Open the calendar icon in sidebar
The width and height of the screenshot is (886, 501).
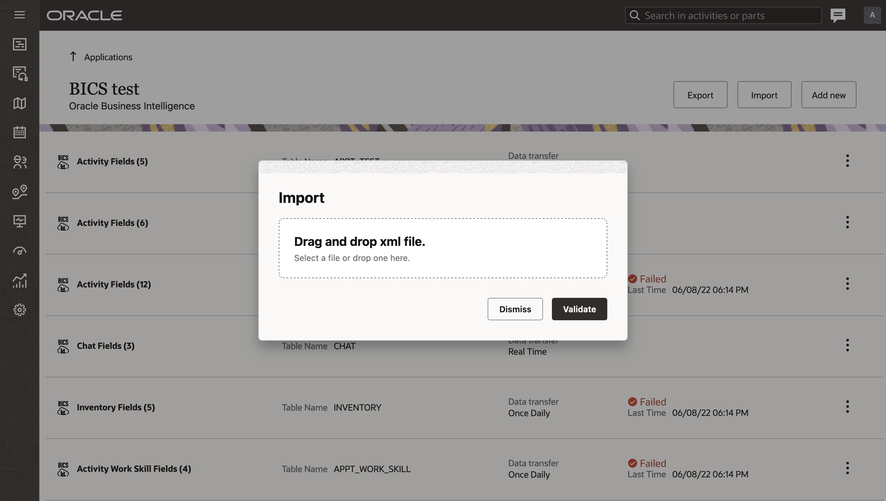(x=20, y=132)
